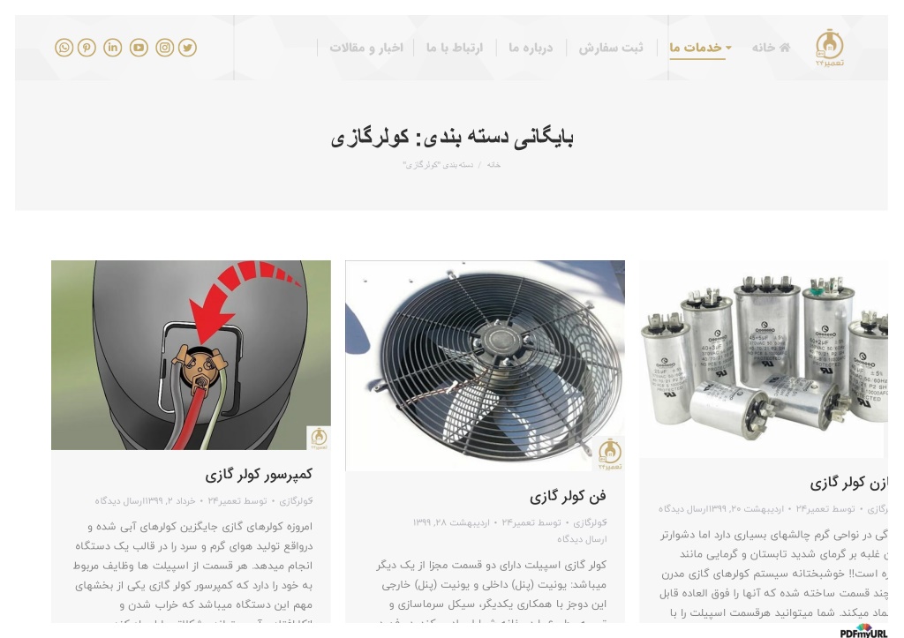Open the اخبار و مقالات menu item
Viewport: 904px width, 638px height.
[366, 48]
